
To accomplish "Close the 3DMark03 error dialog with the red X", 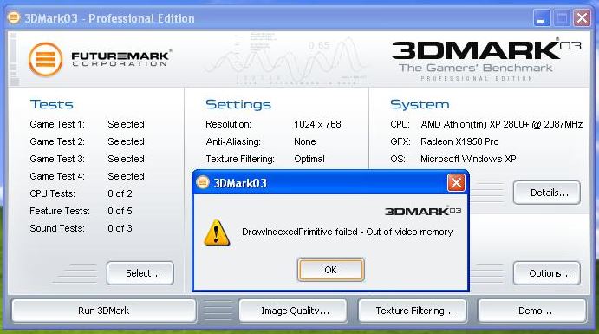I will (456, 183).
